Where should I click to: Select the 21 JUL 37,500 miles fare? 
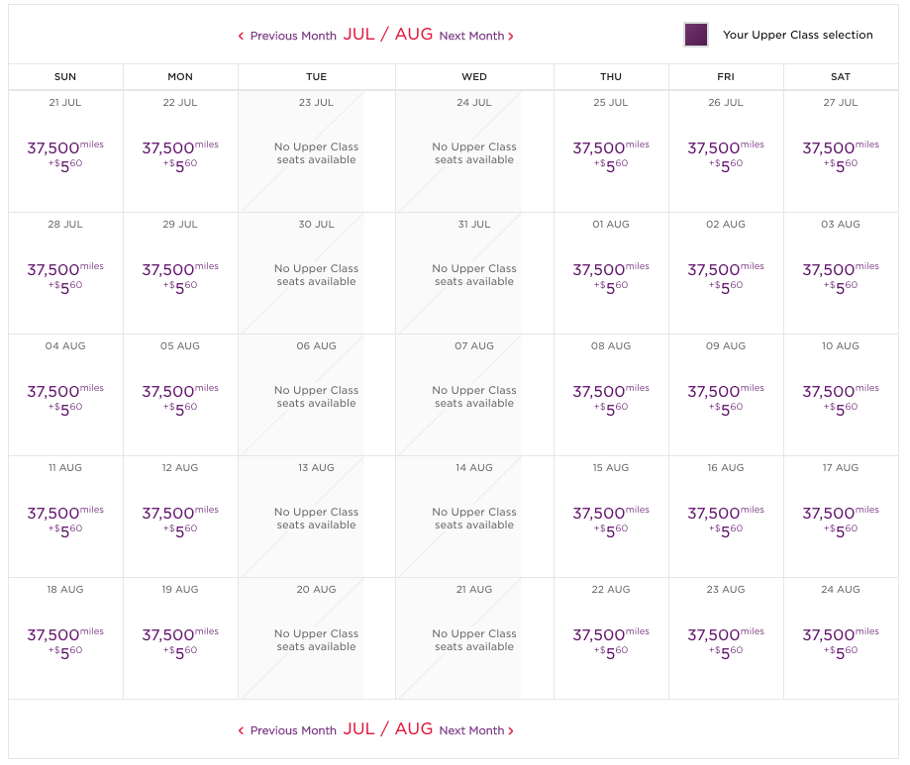coord(65,151)
